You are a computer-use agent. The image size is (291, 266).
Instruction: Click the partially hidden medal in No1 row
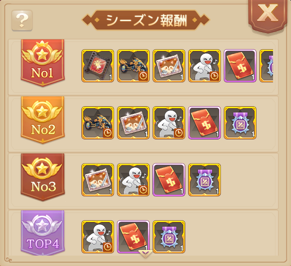(266, 66)
